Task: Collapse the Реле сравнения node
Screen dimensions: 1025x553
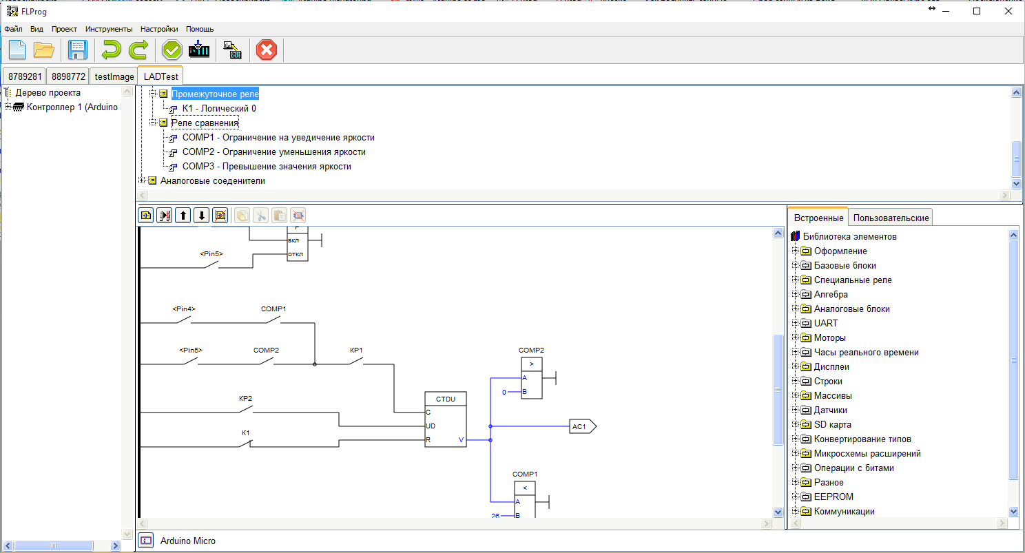Action: [152, 123]
